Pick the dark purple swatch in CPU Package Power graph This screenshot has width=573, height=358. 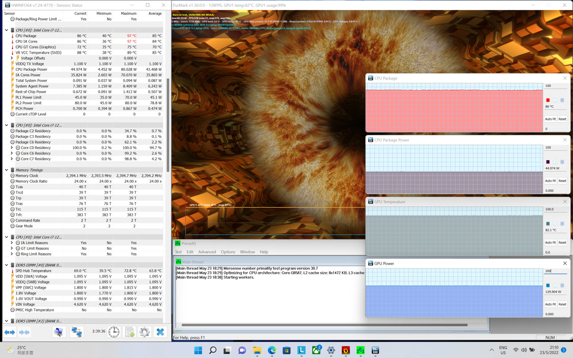coord(547,162)
